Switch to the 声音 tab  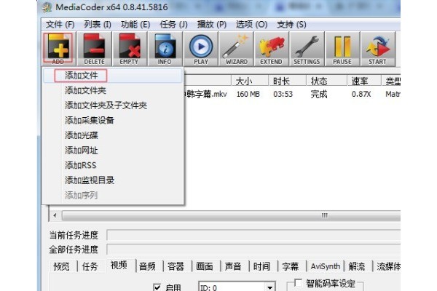click(x=233, y=266)
